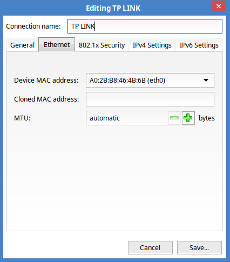The height and width of the screenshot is (262, 230).
Task: Click the Connection name label
Action: click(x=33, y=26)
